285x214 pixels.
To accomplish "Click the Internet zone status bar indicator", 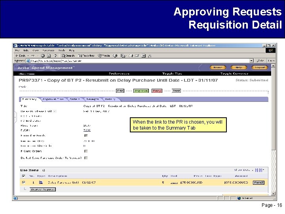I will point(245,198).
